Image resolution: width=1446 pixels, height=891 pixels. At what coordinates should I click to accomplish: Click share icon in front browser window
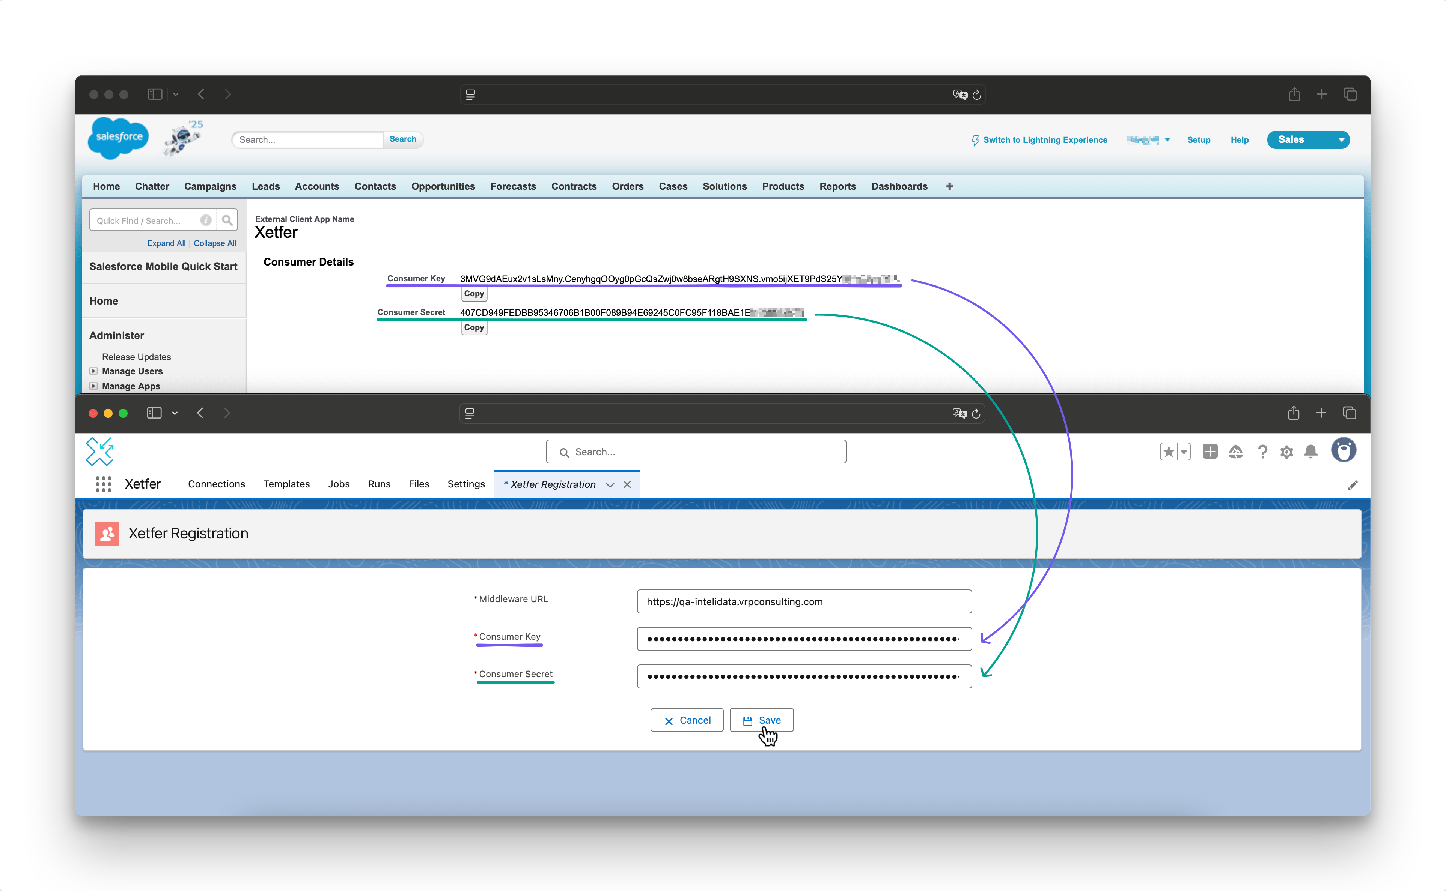point(1293,412)
